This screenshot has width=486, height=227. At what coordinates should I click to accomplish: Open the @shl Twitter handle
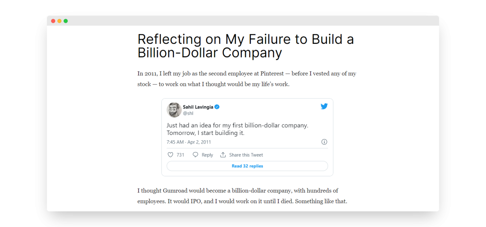pos(188,113)
